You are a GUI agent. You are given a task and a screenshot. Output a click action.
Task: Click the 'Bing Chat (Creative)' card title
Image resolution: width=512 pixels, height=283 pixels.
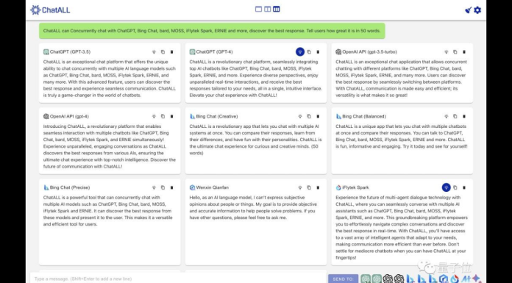(217, 116)
